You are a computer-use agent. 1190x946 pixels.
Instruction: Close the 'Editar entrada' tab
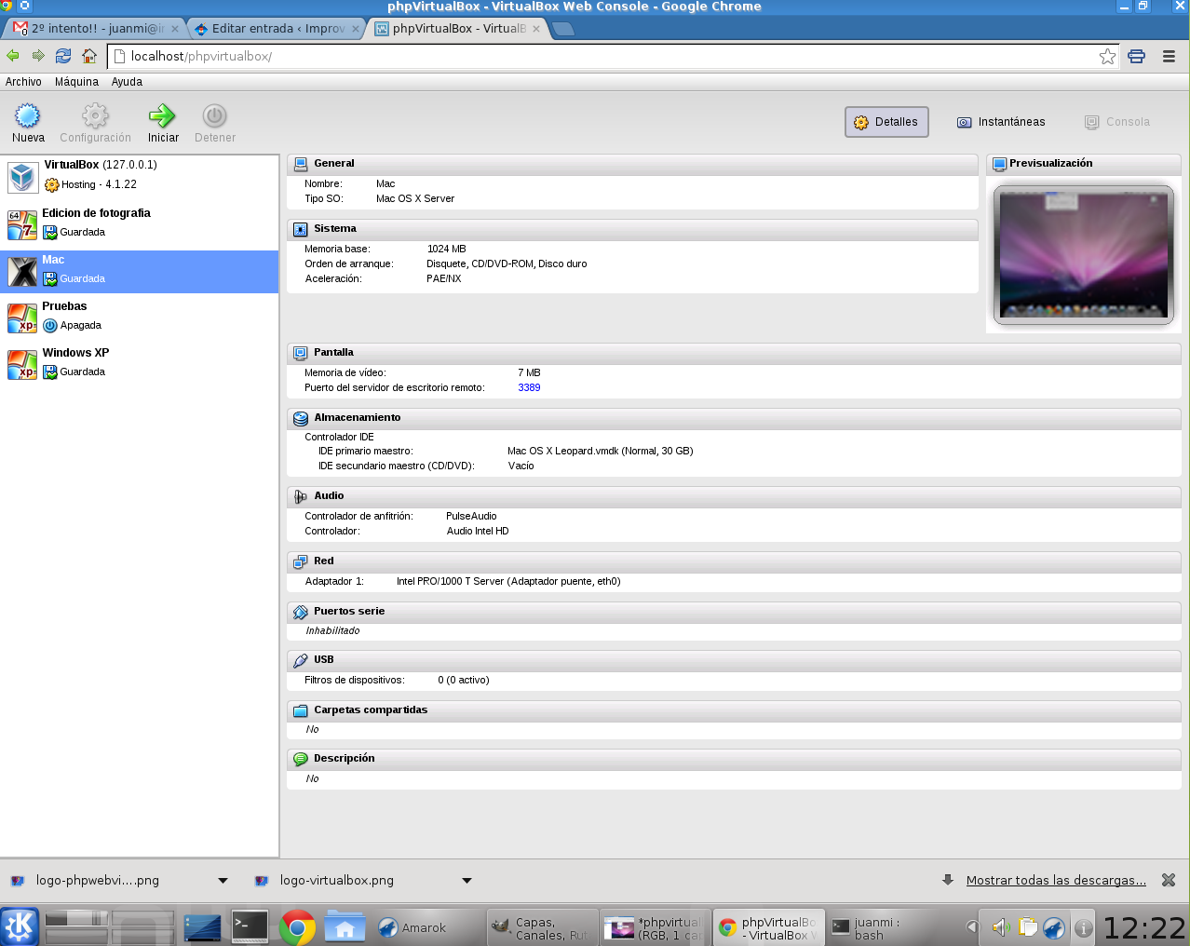click(x=356, y=29)
